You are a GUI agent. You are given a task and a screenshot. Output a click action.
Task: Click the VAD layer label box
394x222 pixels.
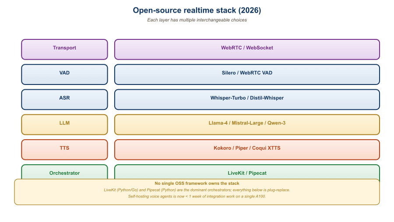pos(65,74)
